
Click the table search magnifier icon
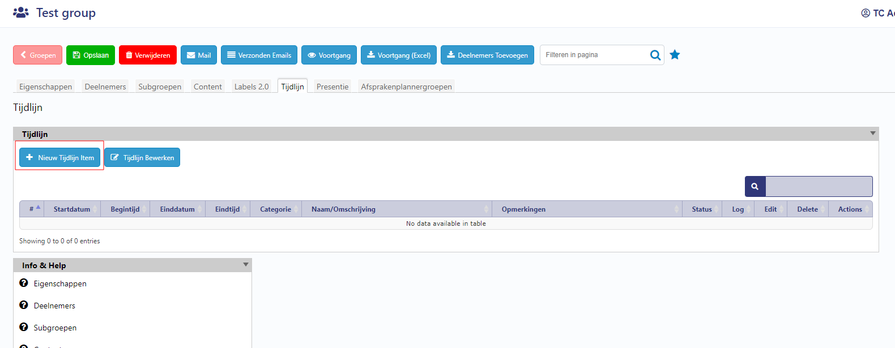coord(755,186)
